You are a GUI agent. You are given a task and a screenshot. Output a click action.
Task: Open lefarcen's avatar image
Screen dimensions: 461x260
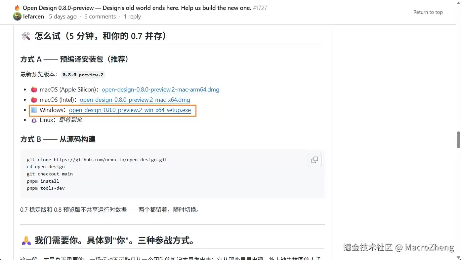tap(17, 17)
